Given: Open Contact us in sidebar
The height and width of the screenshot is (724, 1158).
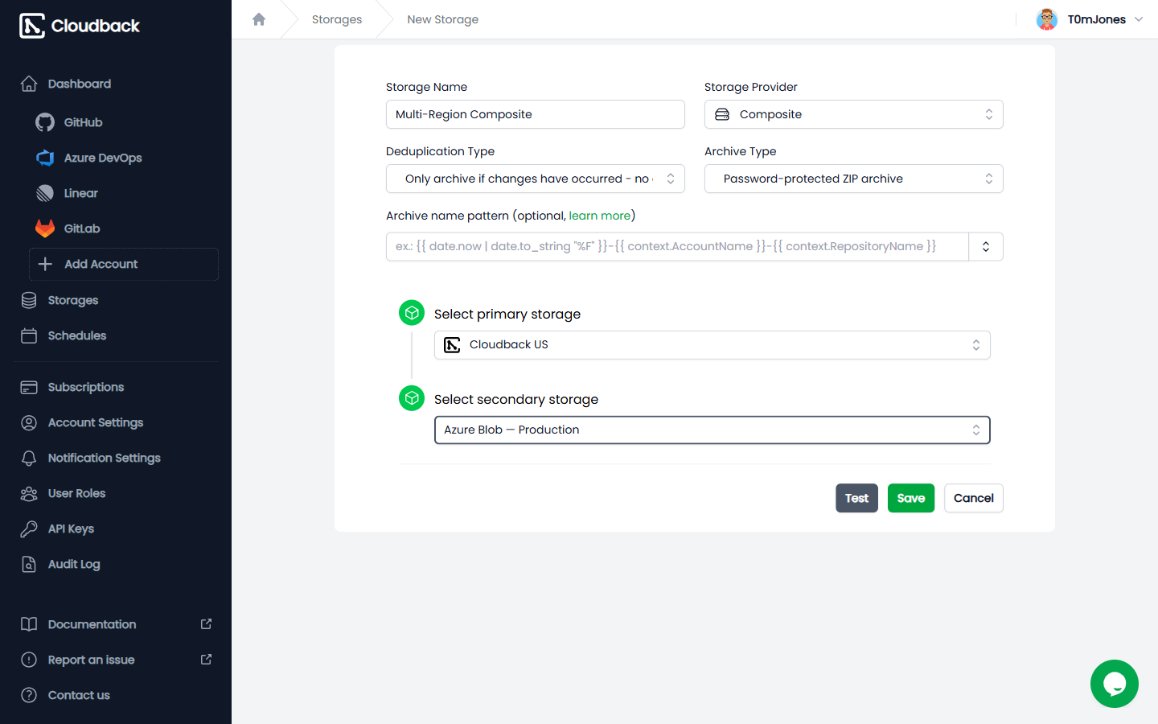Looking at the screenshot, I should click(x=116, y=695).
